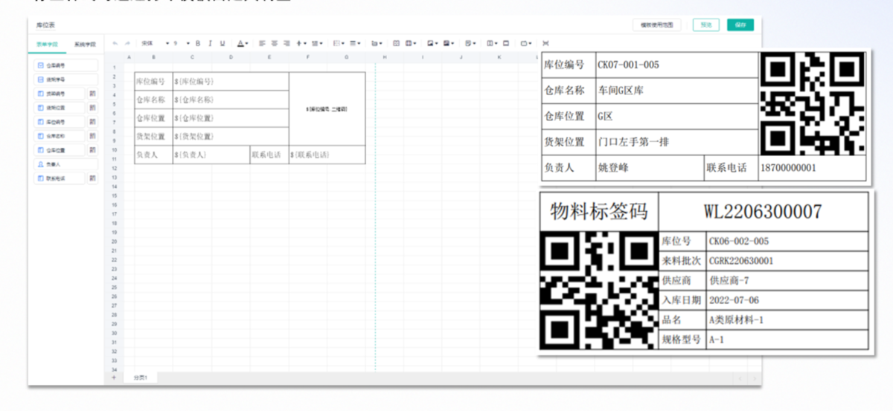Viewport: 893px width, 411px height.
Task: Click the insert image icon
Action: point(430,43)
